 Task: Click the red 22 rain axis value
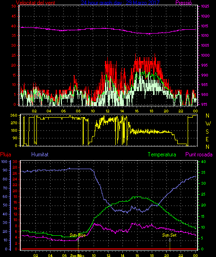15,185
